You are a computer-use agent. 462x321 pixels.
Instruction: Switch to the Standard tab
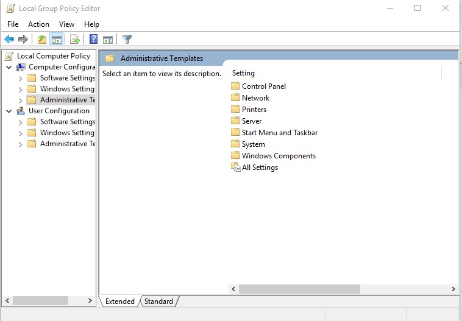click(x=158, y=302)
